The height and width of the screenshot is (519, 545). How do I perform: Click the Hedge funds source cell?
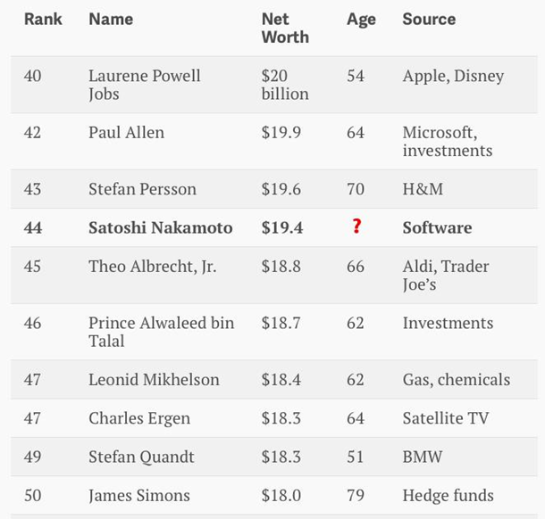[x=448, y=495]
